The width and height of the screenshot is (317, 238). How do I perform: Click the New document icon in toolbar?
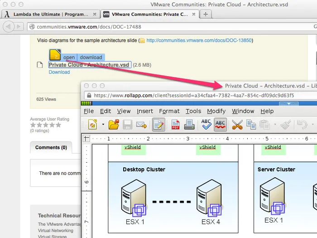93,124
